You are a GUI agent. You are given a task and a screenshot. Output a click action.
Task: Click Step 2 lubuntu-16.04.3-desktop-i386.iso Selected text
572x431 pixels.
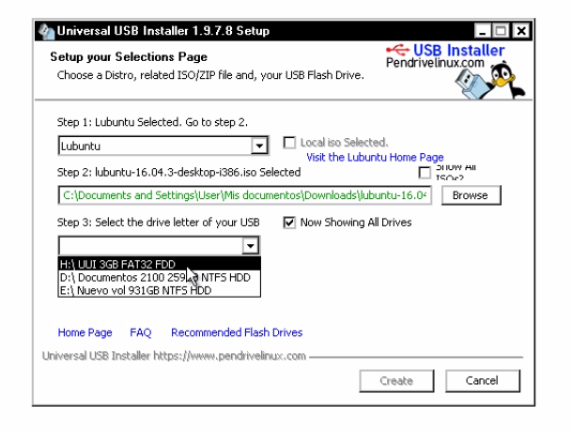click(x=178, y=172)
